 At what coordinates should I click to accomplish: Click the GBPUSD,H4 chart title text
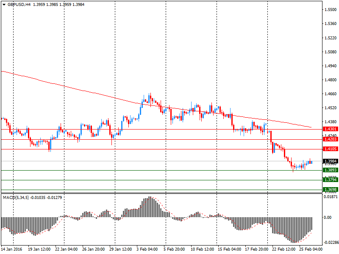pos(19,5)
